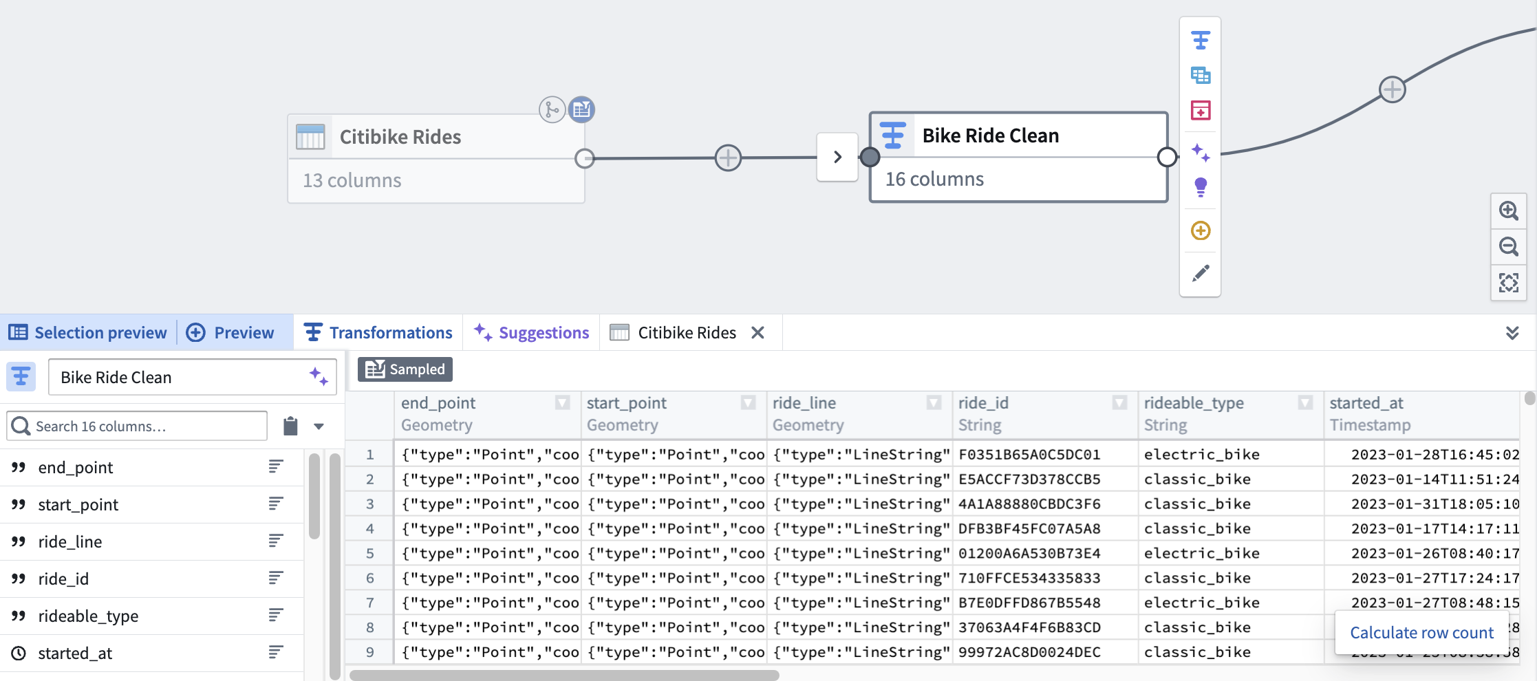Click the plus on the Citibike Rides edge
The width and height of the screenshot is (1537, 681).
[728, 158]
